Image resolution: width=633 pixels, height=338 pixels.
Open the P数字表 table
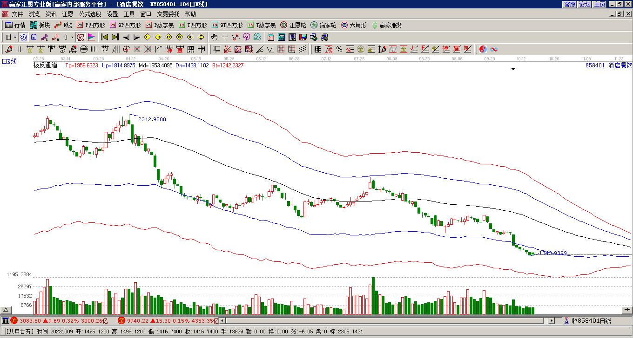[160, 25]
